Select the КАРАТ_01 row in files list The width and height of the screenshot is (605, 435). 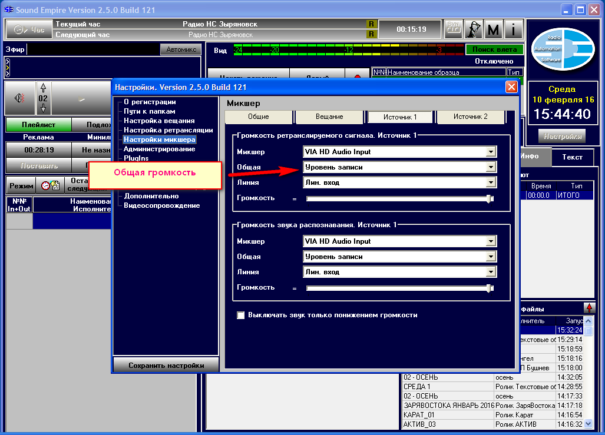492,415
